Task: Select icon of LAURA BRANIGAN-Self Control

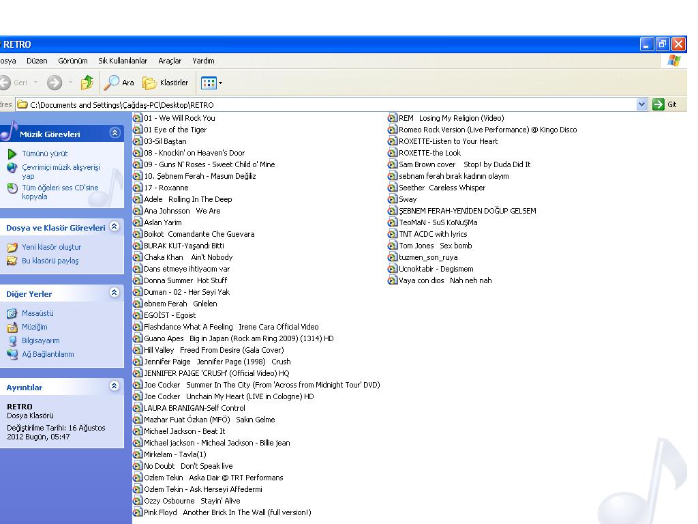Action: tap(138, 408)
